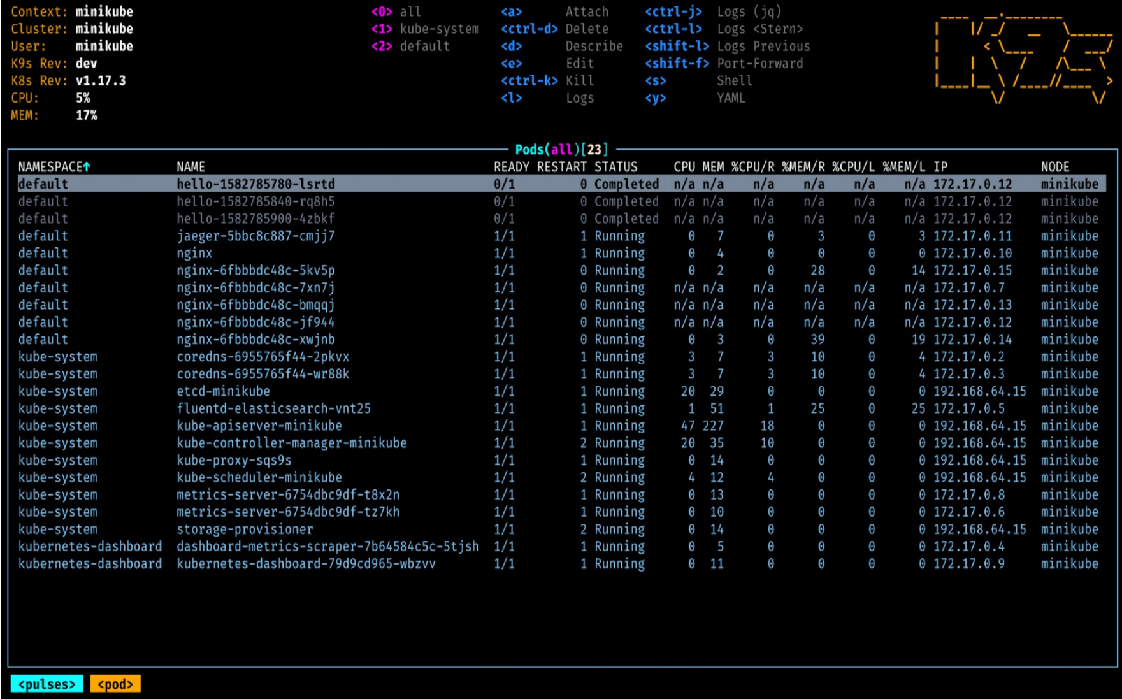Choose the <2> default namespace shortcut
1122x699 pixels.
(x=410, y=46)
